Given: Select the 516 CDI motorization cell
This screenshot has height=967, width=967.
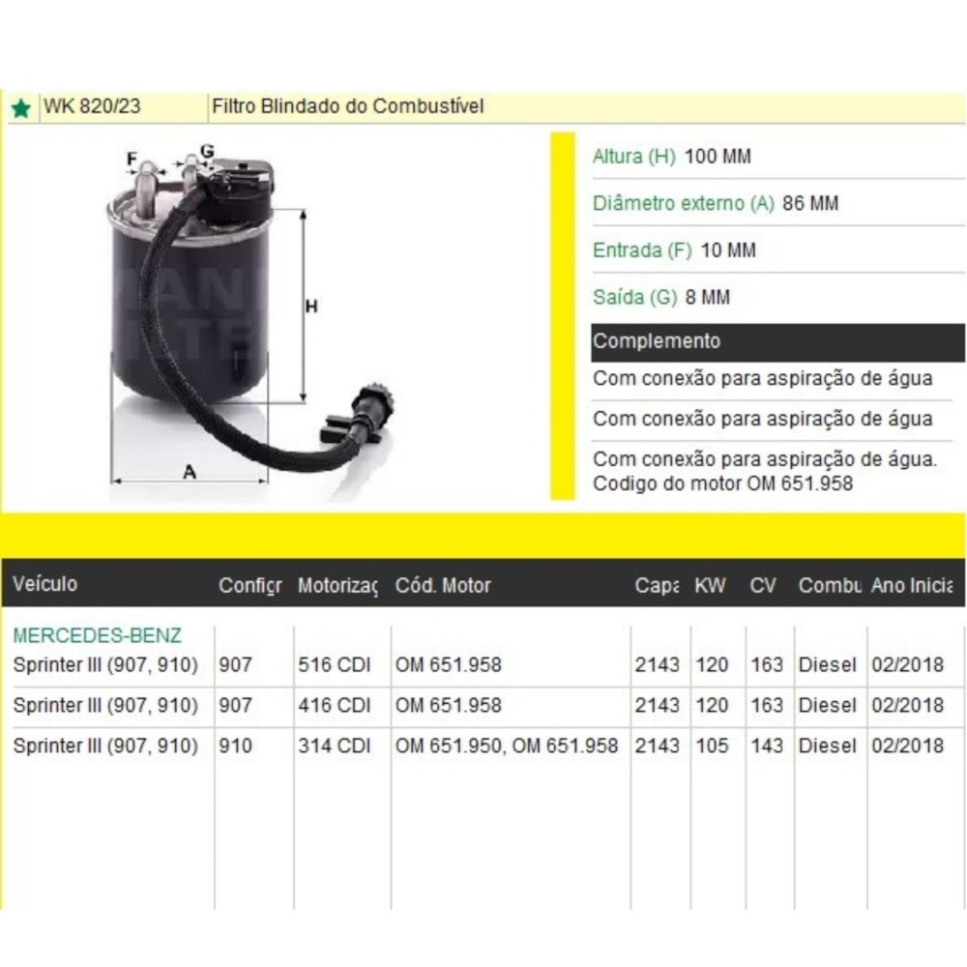Looking at the screenshot, I should [x=334, y=665].
